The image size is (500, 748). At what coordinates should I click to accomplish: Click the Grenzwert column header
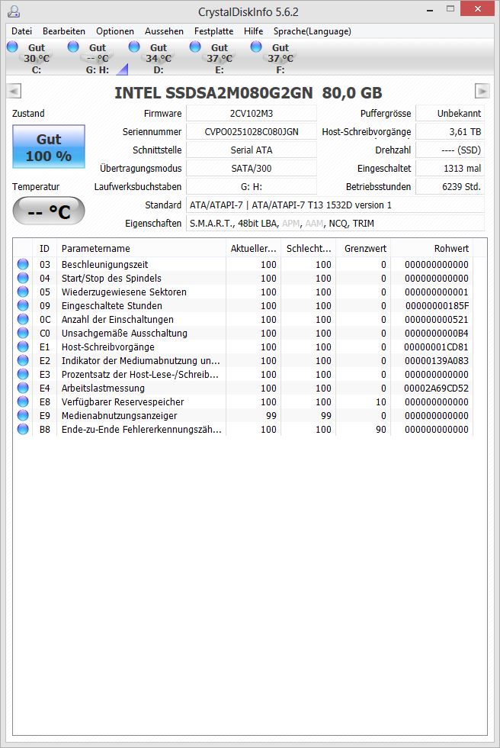[x=363, y=249]
